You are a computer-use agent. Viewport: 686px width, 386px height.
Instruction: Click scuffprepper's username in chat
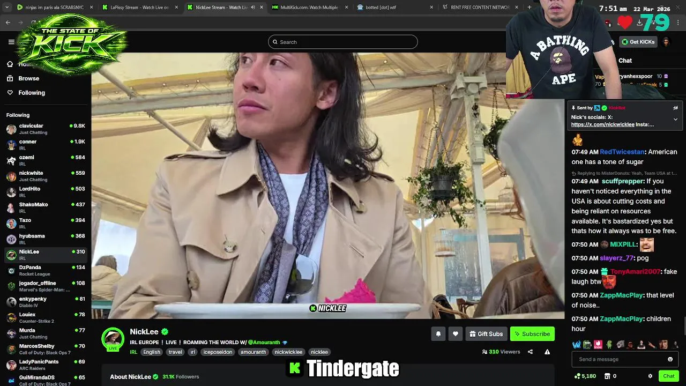[x=622, y=181]
